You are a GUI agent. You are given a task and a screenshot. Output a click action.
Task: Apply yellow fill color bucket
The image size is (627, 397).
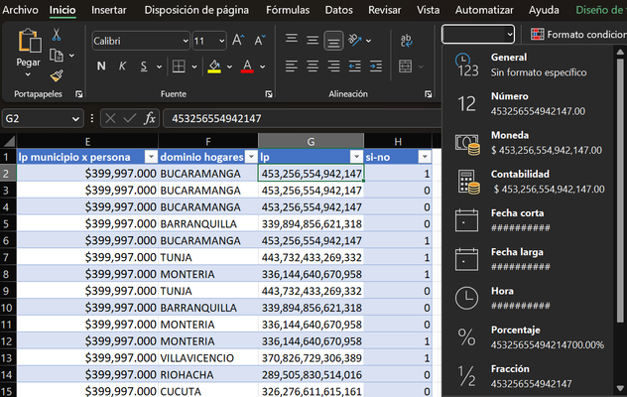[214, 66]
